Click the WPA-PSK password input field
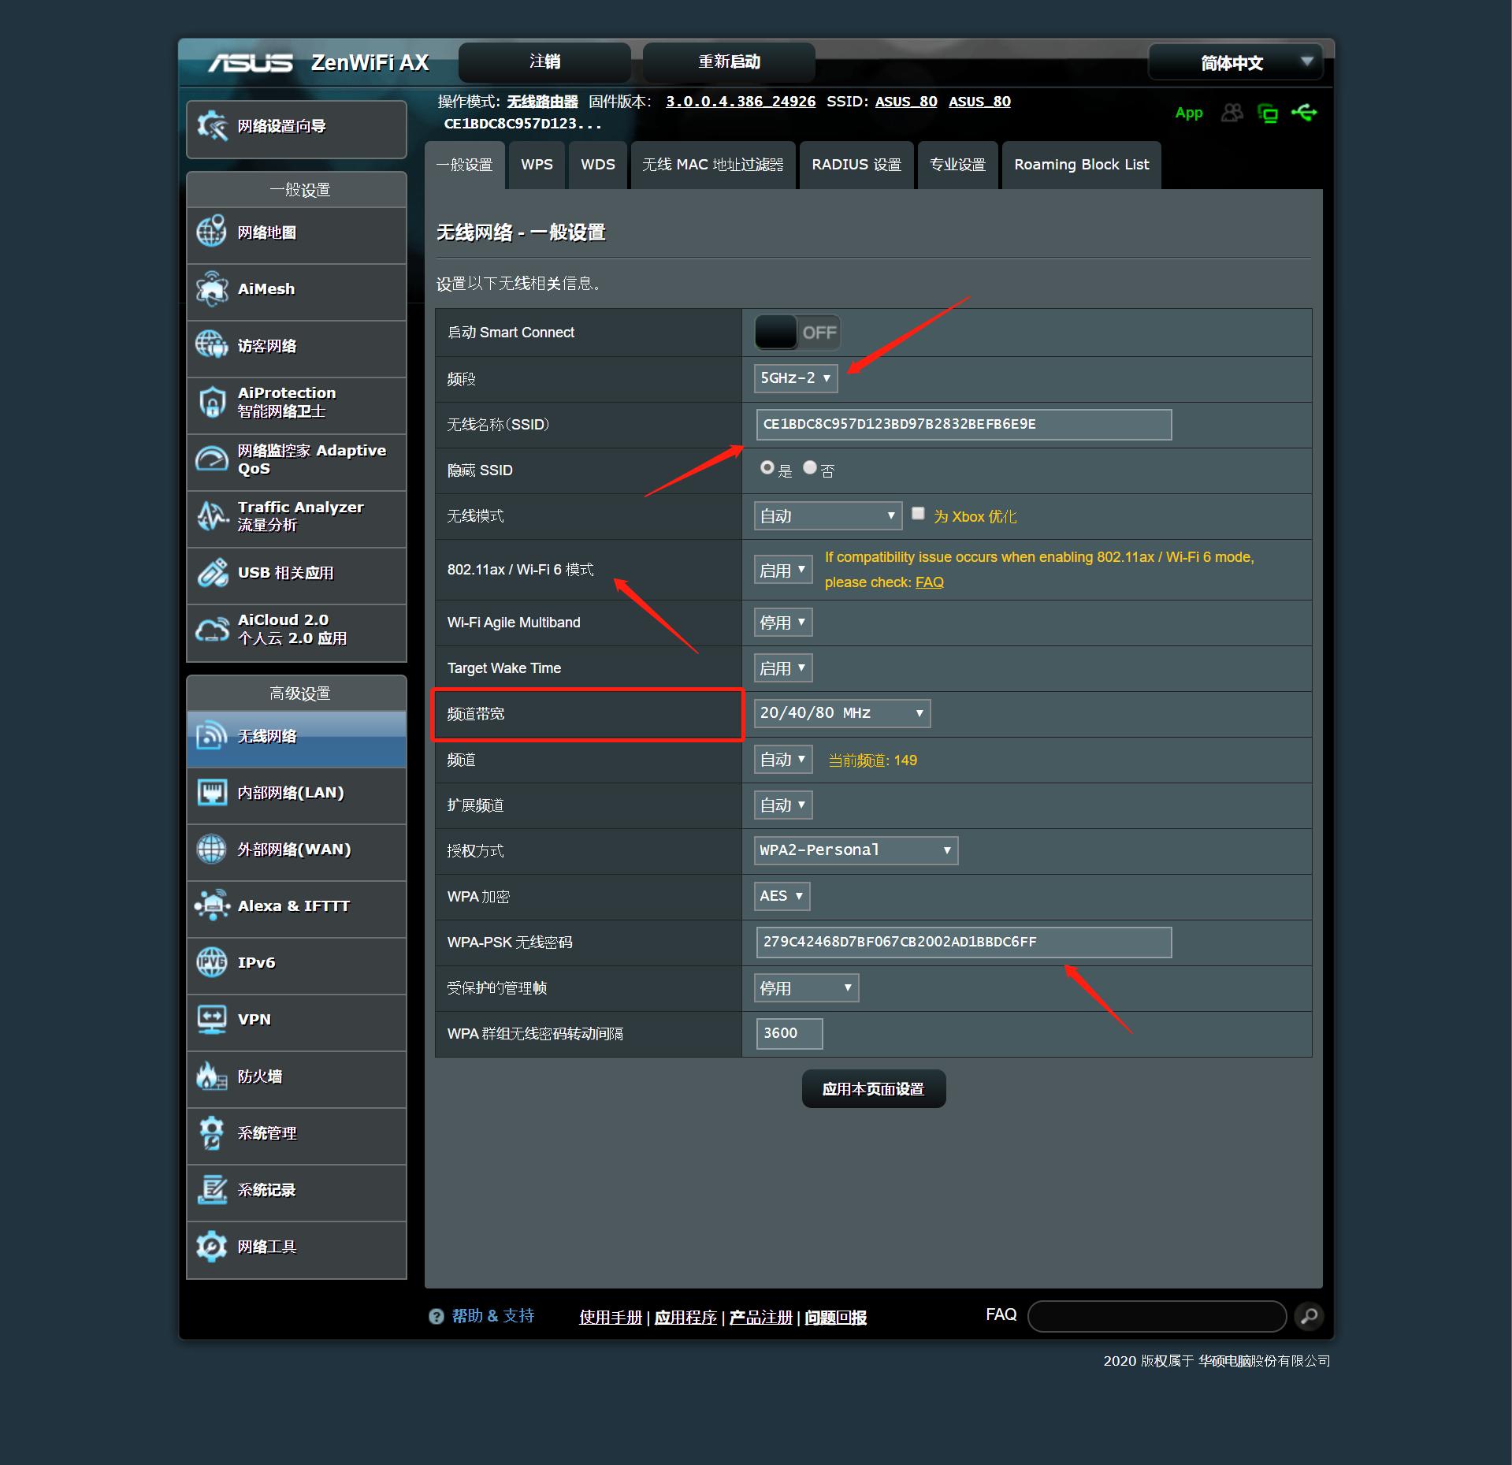The image size is (1512, 1465). pyautogui.click(x=963, y=942)
